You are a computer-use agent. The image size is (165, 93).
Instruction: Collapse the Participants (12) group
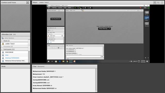pyautogui.click(x=2, y=49)
